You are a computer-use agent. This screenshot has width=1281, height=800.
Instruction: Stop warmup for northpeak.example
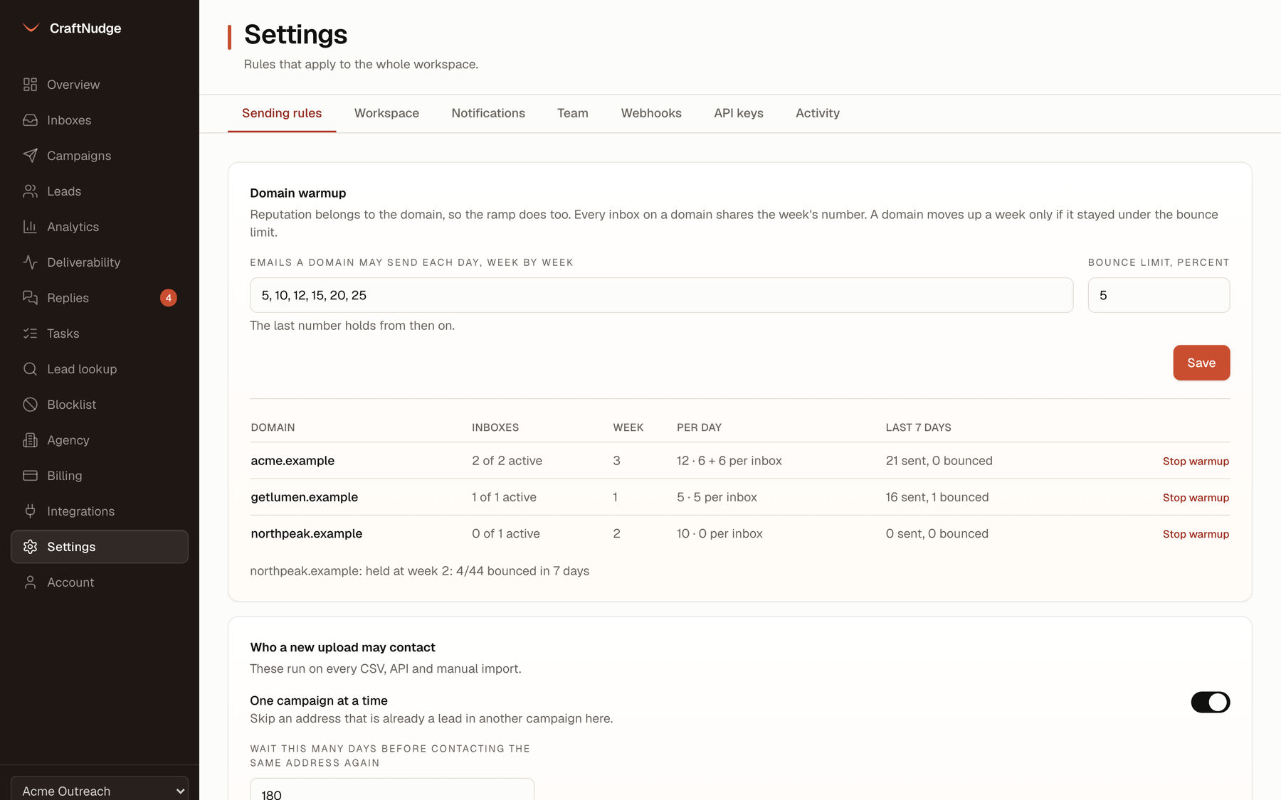(x=1196, y=534)
